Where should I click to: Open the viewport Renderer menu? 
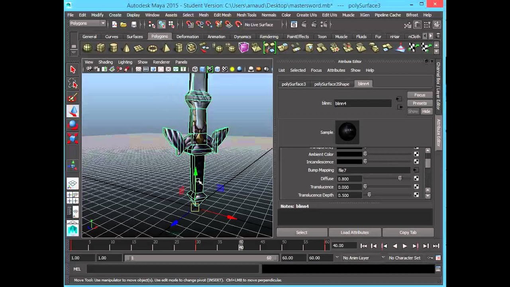pyautogui.click(x=161, y=62)
